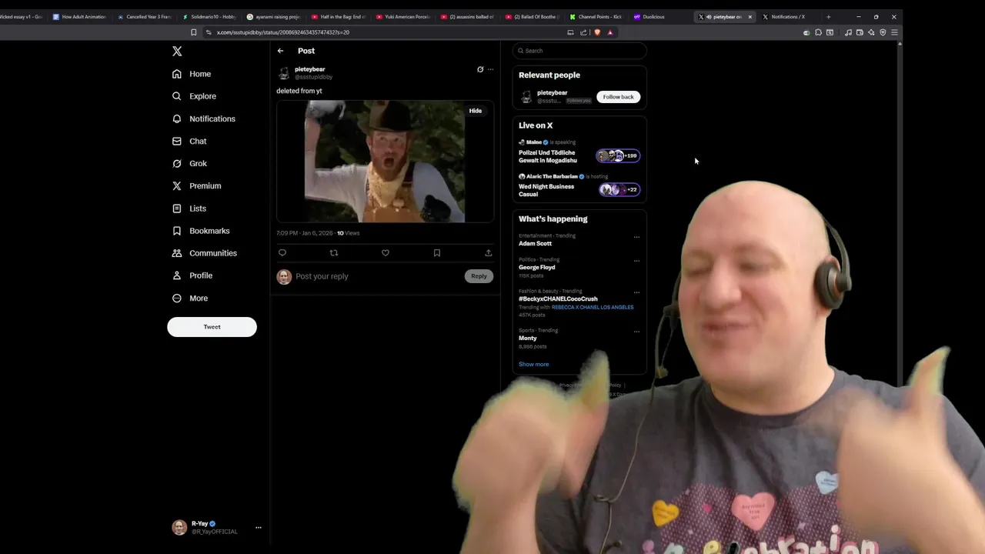Screen dimensions: 985x554
Task: Click the 10 Views count
Action: tap(348, 233)
